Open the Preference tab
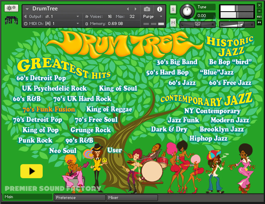265x204 pixels. (x=80, y=198)
